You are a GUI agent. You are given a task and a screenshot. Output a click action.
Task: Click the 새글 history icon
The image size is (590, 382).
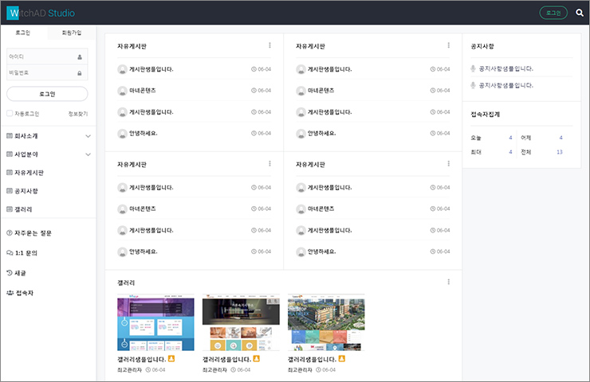tap(10, 273)
